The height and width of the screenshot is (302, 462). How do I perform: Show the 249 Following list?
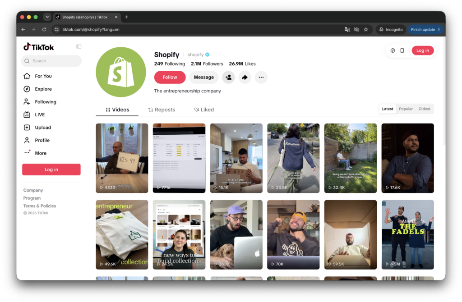[170, 64]
